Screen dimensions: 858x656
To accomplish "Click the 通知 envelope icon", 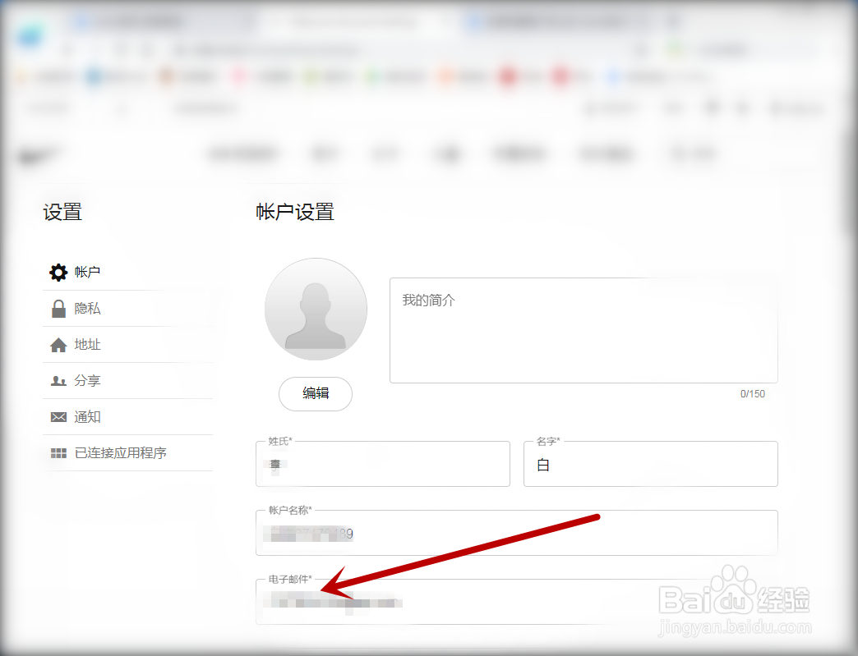I will click(58, 416).
